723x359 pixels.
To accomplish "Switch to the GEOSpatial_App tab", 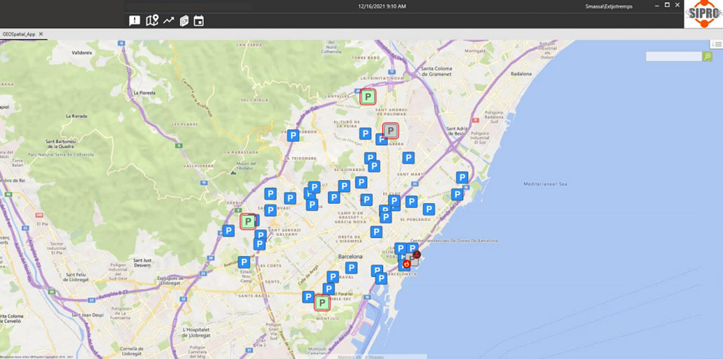I will pos(19,34).
